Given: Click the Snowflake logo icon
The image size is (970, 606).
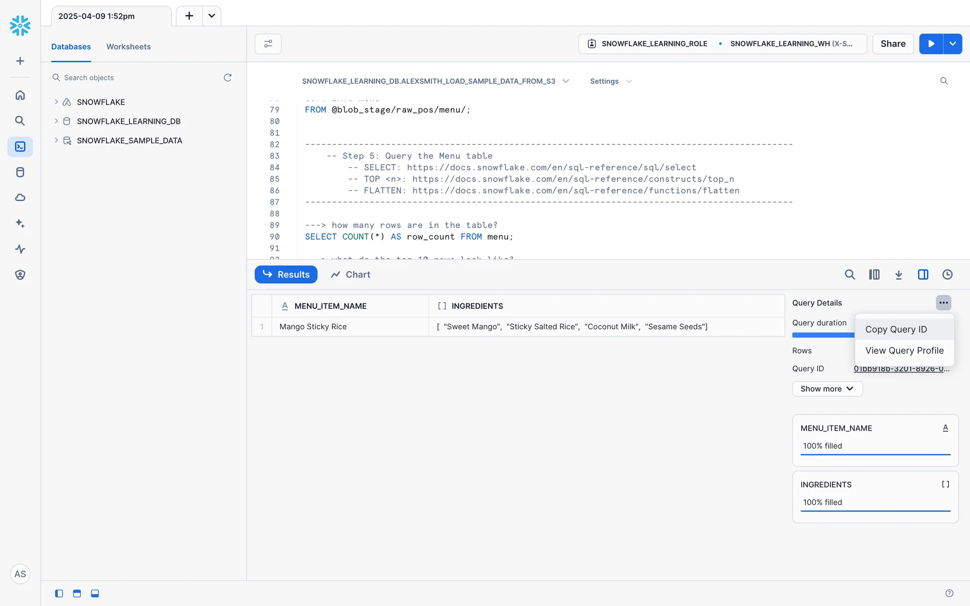Looking at the screenshot, I should pos(20,25).
